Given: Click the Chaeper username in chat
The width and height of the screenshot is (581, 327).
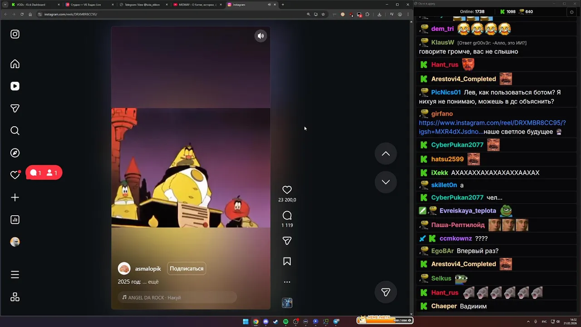Looking at the screenshot, I should pos(444,306).
